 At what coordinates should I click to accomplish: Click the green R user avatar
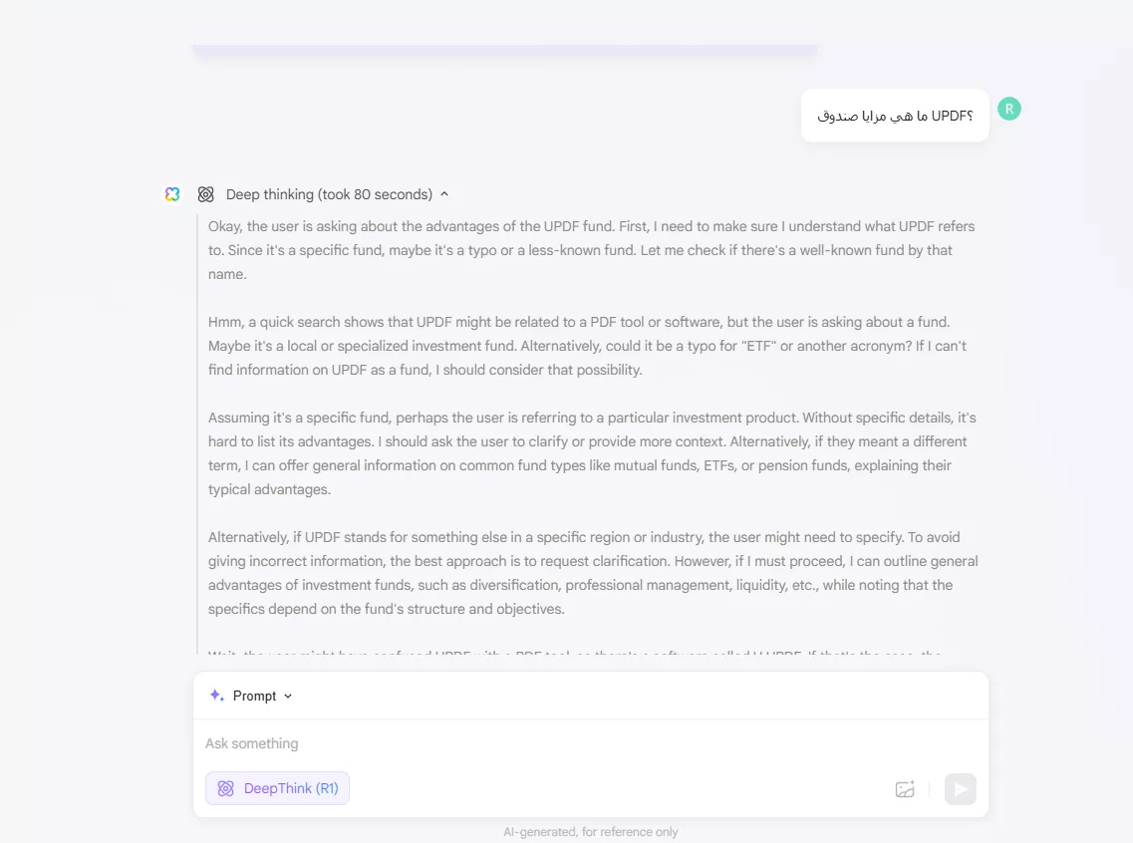1008,109
